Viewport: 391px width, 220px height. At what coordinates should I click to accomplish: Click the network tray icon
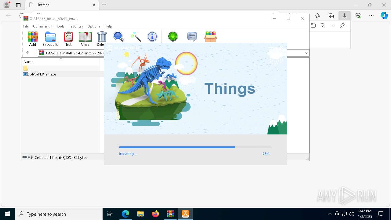pyautogui.click(x=344, y=214)
